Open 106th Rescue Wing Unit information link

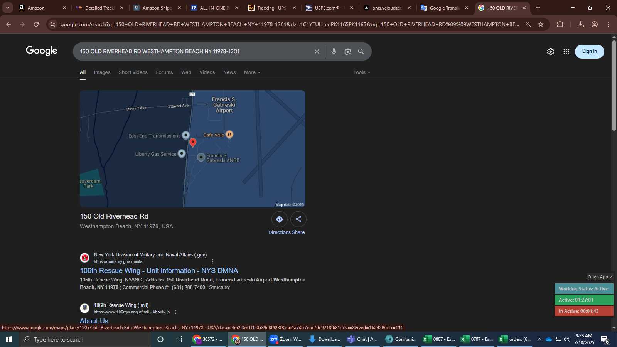159,271
